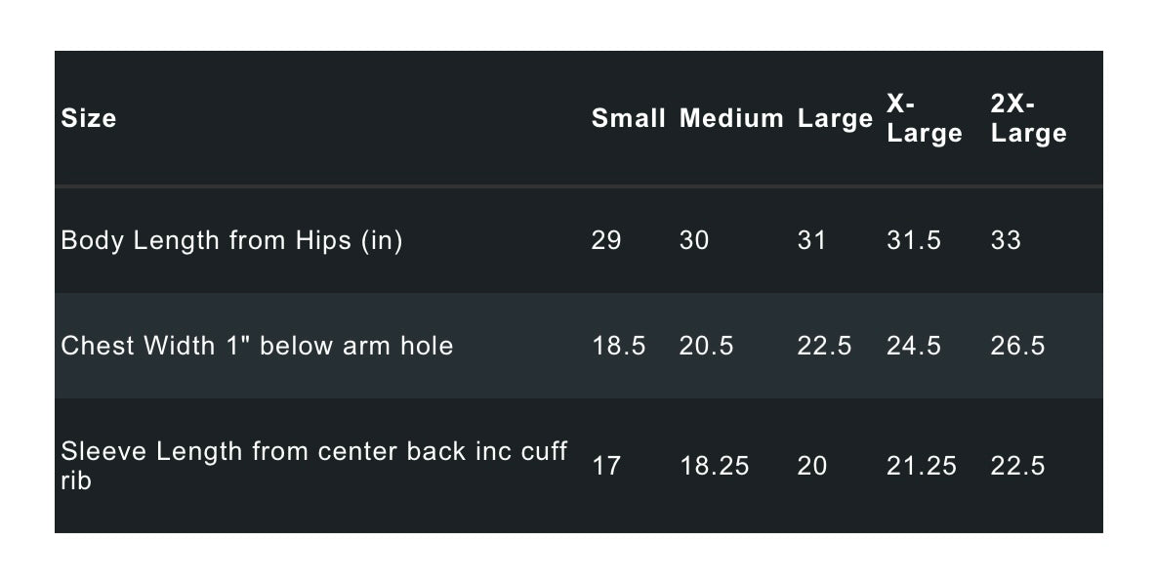Click Medium body length value 30
Viewport: 1156px width, 583px height.
[694, 240]
